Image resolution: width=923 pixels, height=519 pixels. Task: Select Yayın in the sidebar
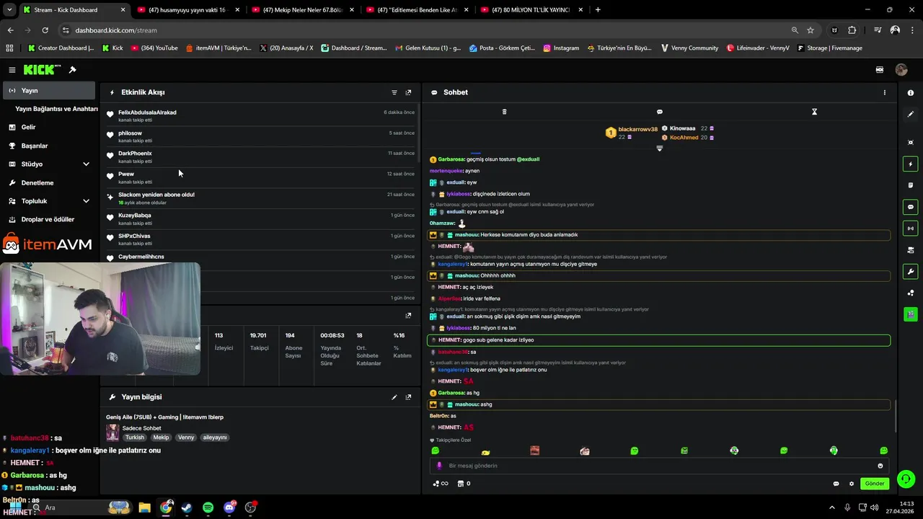coord(49,91)
